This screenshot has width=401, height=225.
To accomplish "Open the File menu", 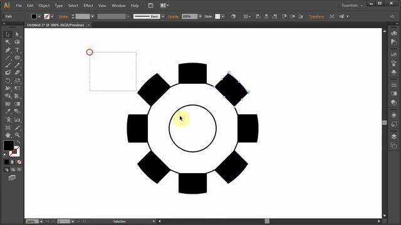I will coord(19,6).
